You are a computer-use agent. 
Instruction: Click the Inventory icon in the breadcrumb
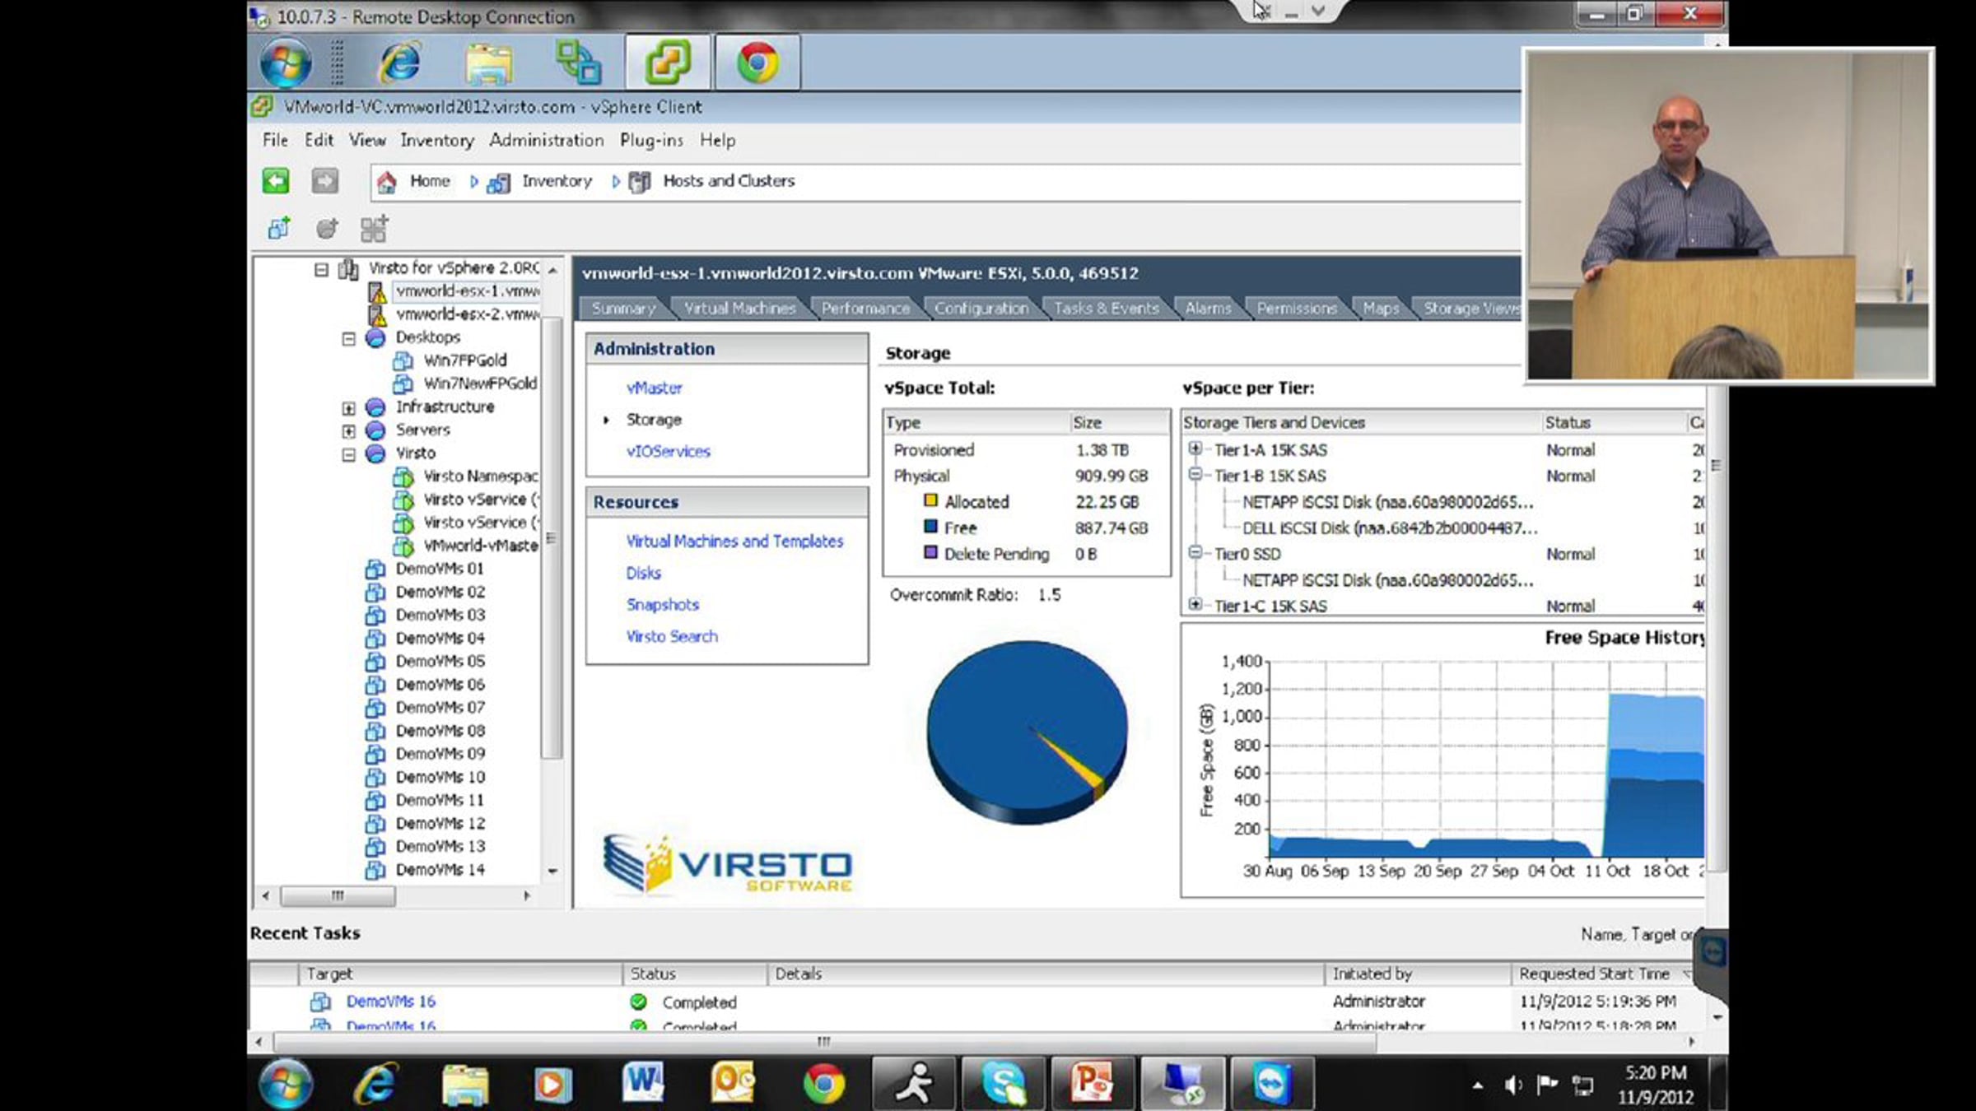pyautogui.click(x=498, y=183)
